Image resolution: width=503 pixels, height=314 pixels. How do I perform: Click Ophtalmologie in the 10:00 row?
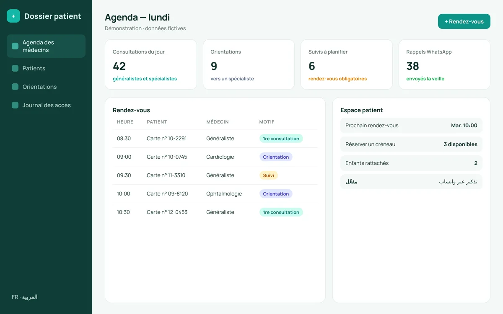(x=224, y=194)
